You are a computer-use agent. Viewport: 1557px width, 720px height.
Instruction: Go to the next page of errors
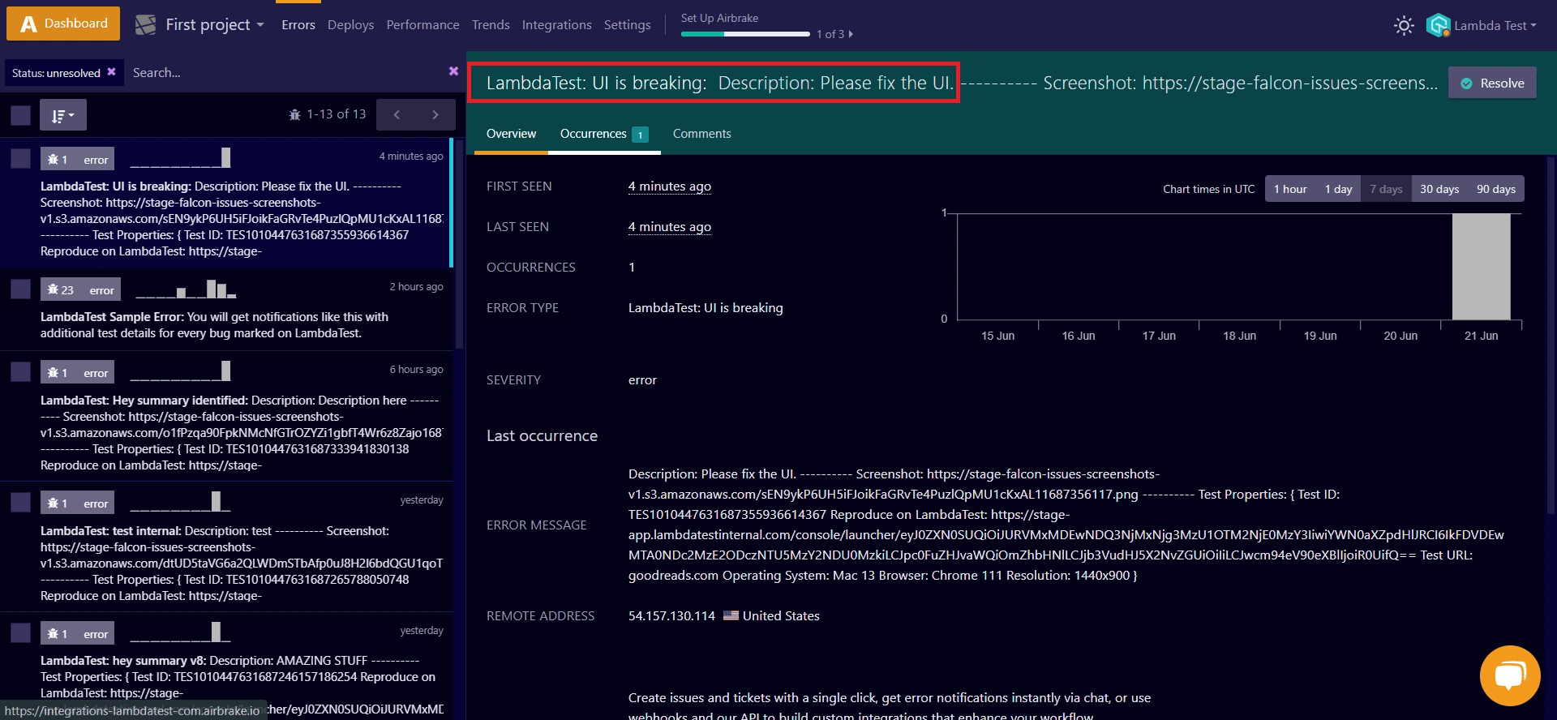tap(435, 115)
